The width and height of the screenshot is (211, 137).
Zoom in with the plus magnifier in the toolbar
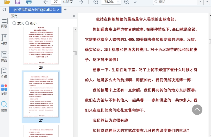[x=127, y=2]
